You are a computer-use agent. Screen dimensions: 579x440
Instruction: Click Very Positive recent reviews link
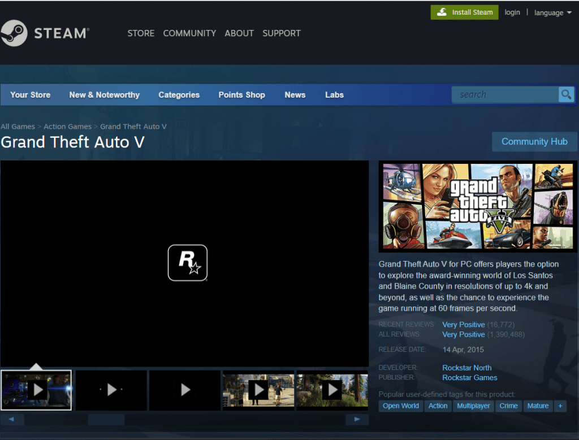point(463,324)
